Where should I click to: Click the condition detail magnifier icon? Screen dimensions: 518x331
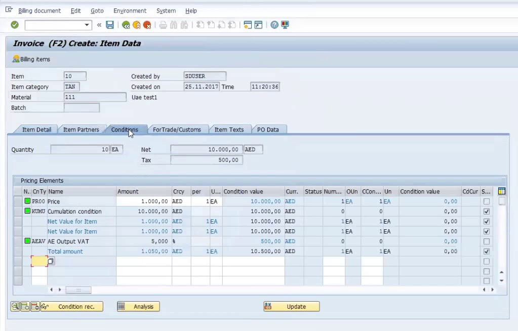(x=15, y=307)
